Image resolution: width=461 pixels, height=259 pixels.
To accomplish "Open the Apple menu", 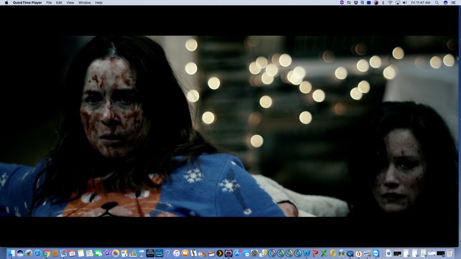I will pyautogui.click(x=6, y=3).
